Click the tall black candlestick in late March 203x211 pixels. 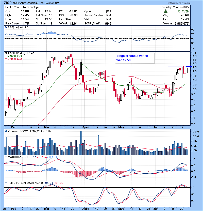coord(81,68)
